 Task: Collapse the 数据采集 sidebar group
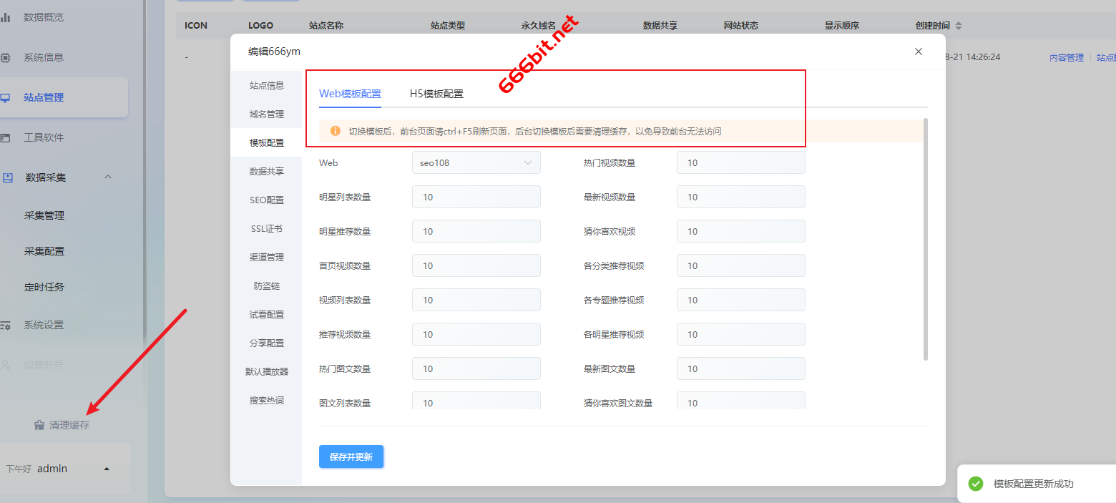[x=108, y=177]
